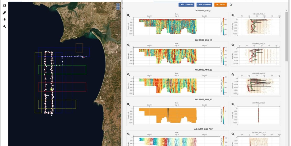Screen dimensions: 291x146
Task: Click the plots panel vertical scrollbar
Action: point(287,37)
